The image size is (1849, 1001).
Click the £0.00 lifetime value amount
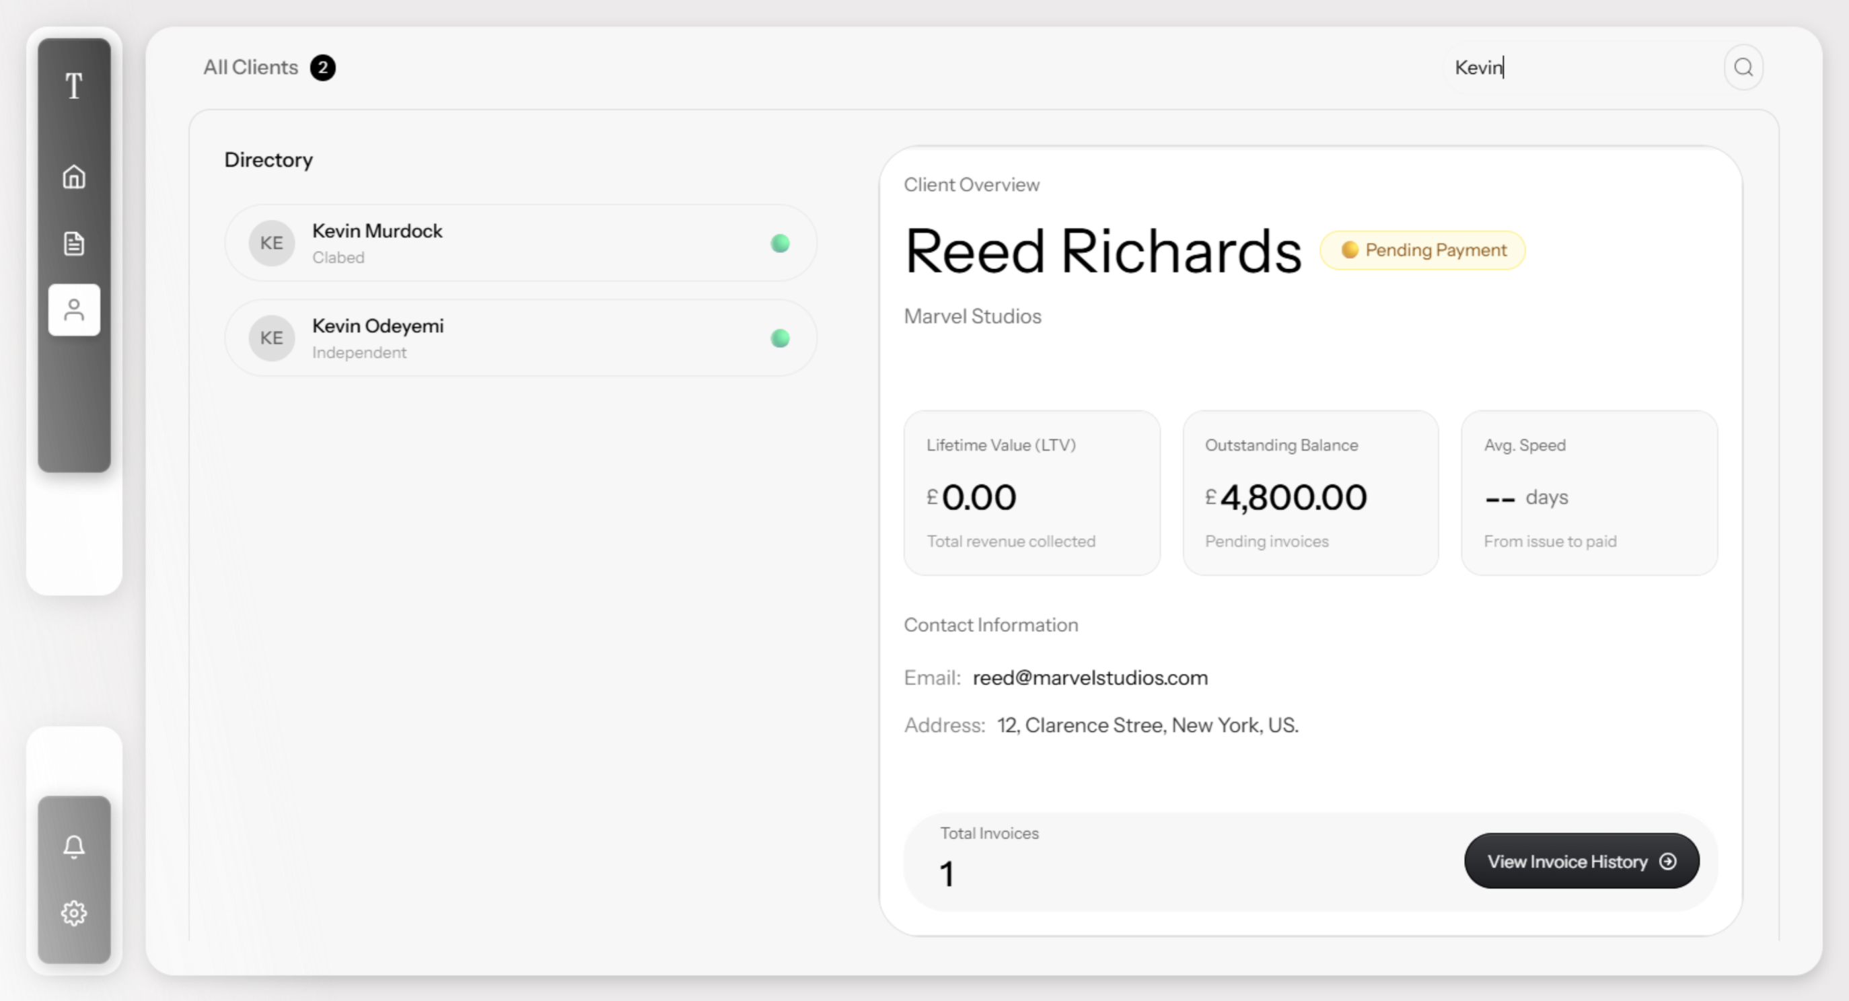971,497
